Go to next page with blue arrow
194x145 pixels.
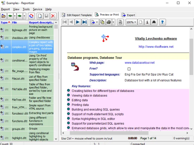(78, 22)
